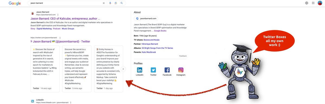Image resolution: width=325 pixels, height=104 pixels.
Task: Click Feedback in knowledge panel
Action: pos(183,56)
